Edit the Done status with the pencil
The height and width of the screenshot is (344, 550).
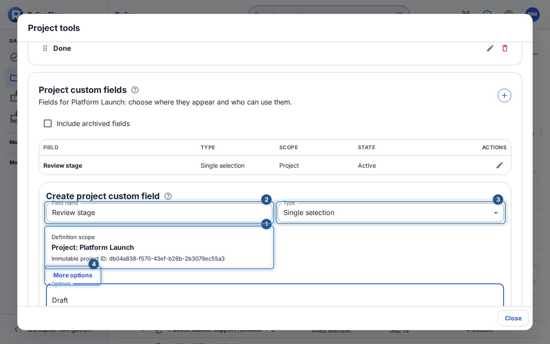coord(490,48)
